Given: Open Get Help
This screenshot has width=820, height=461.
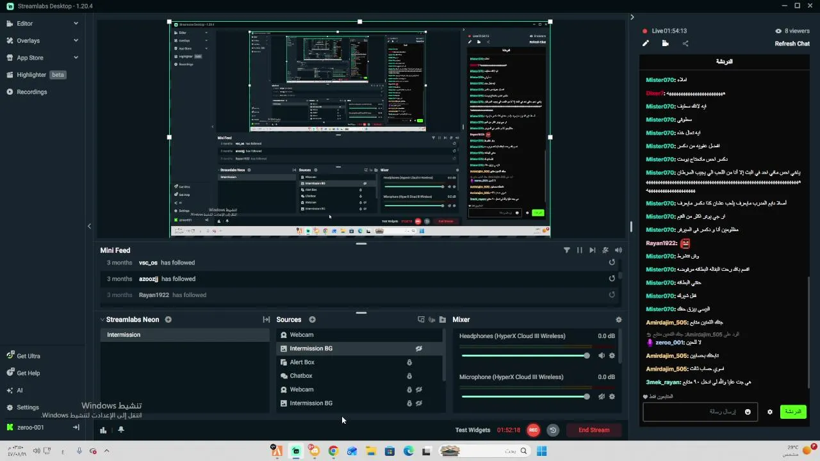Looking at the screenshot, I should [x=28, y=373].
